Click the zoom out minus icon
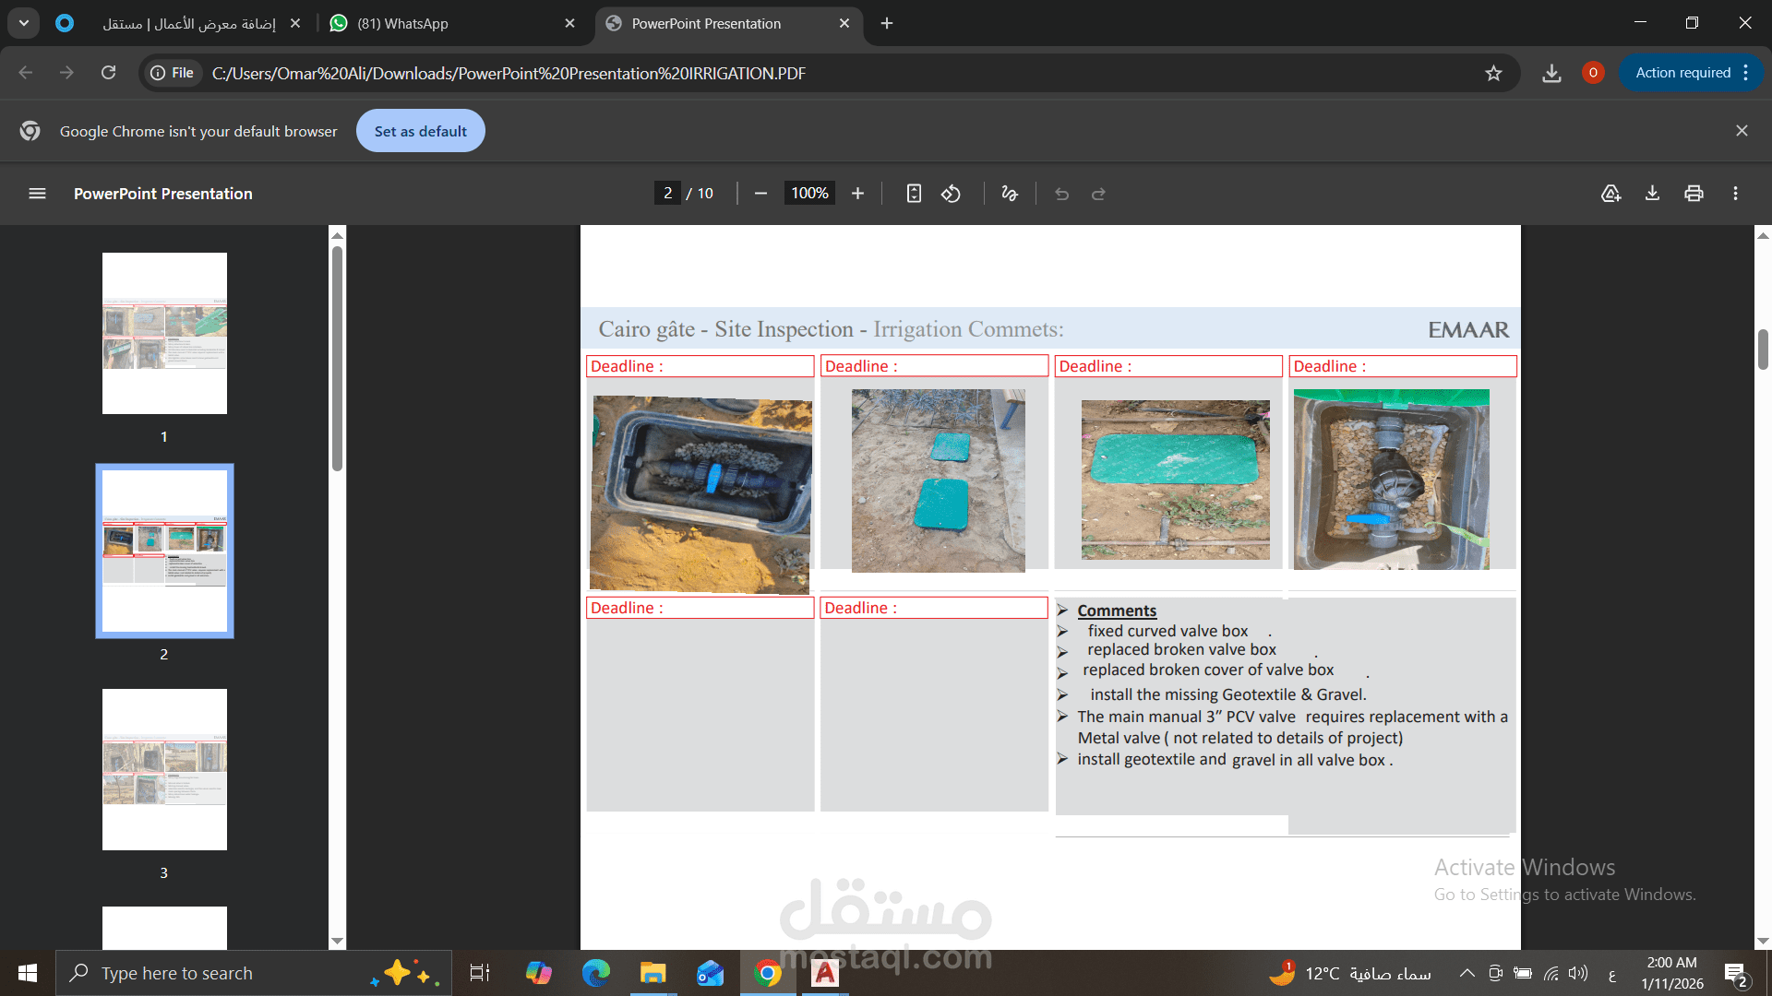 pyautogui.click(x=760, y=194)
